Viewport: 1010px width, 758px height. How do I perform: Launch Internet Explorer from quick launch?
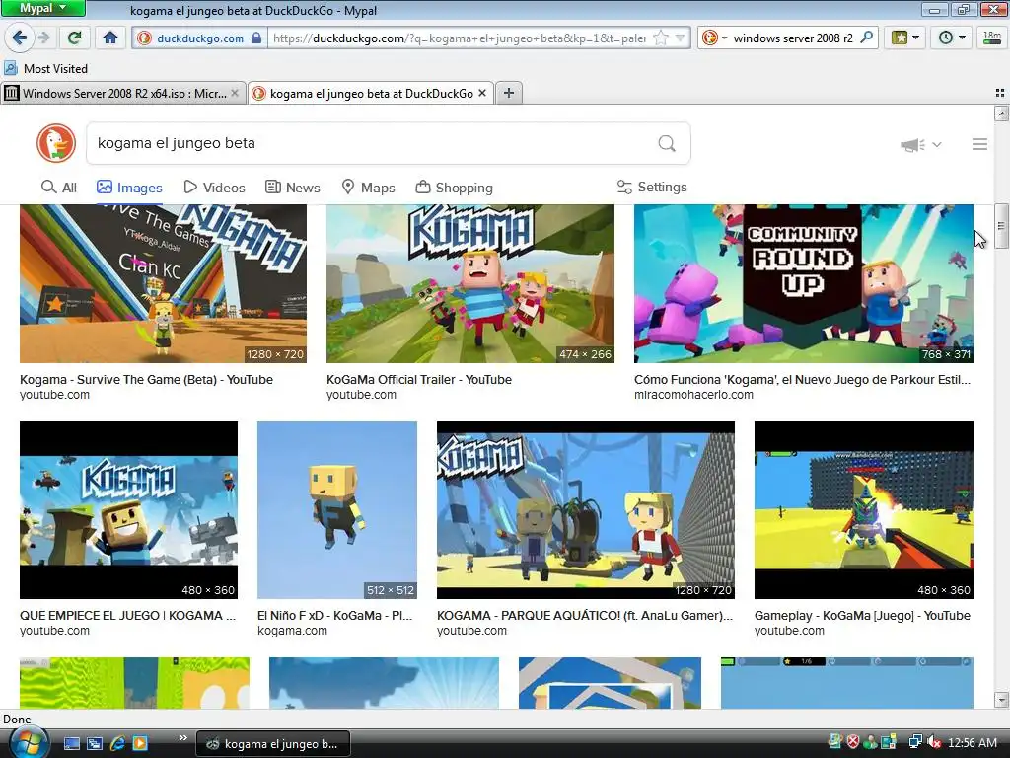(117, 743)
